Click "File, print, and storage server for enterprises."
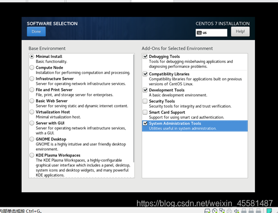The height and width of the screenshot is (213, 278). [x=74, y=95]
